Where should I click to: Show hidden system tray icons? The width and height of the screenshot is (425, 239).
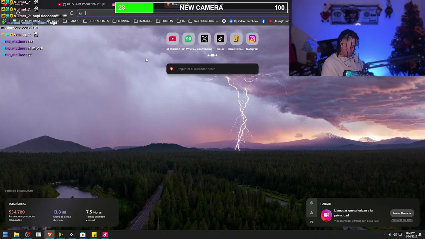(384, 235)
